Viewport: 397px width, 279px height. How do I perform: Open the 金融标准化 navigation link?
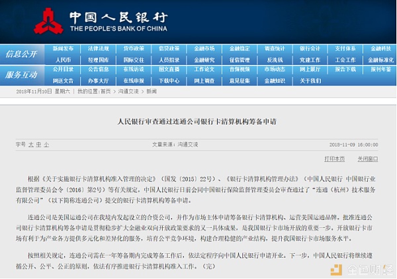click(381, 60)
